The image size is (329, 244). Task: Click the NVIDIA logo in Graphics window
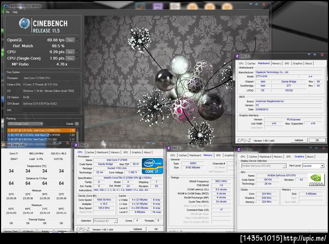coord(316,179)
